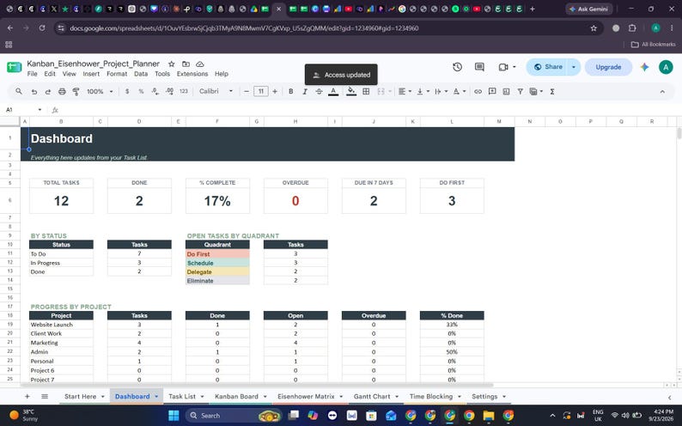The width and height of the screenshot is (682, 426).
Task: Open more number formats (123)
Action: click(184, 91)
